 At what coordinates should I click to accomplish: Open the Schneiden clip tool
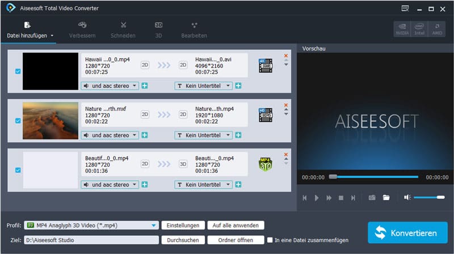click(123, 30)
